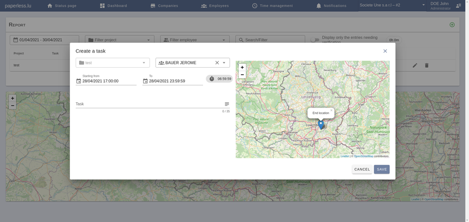Viewport: 469px width, 222px height.
Task: Go to Dashboard in top navigation
Action: click(x=113, y=6)
